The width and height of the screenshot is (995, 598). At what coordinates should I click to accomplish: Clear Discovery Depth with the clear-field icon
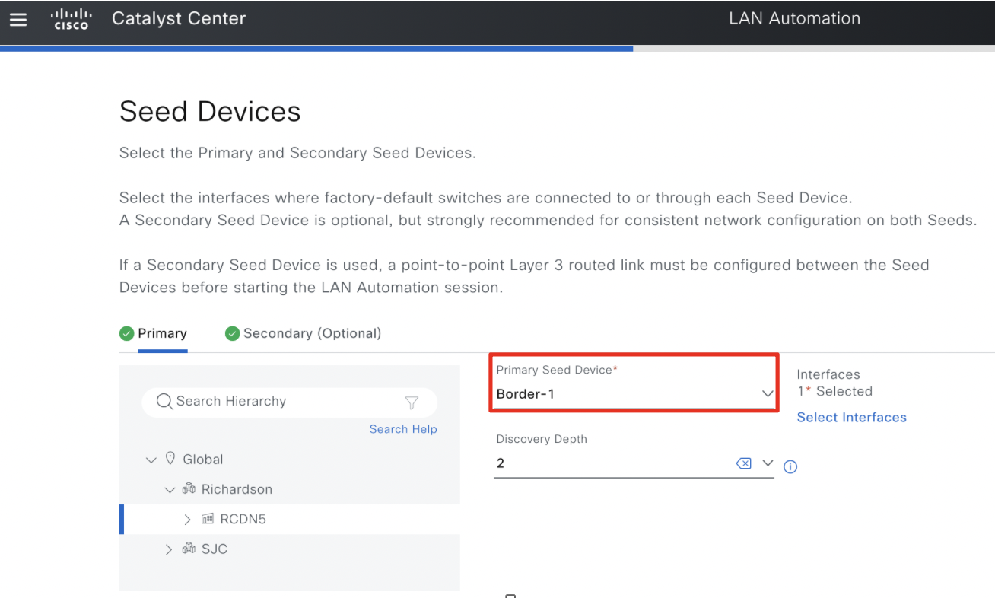pyautogui.click(x=743, y=463)
